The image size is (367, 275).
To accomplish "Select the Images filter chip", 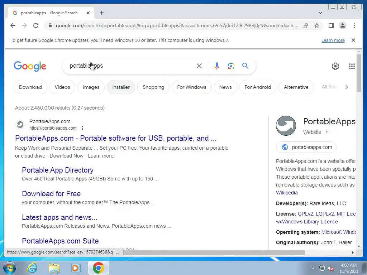I will [91, 87].
